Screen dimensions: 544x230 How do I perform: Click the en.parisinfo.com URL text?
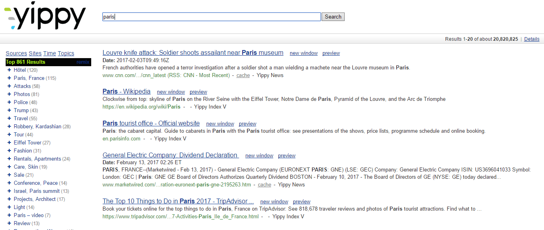[121, 139]
